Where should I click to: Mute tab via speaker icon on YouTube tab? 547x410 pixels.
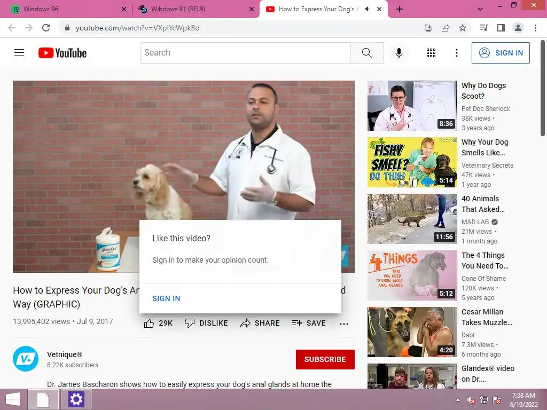tap(368, 9)
